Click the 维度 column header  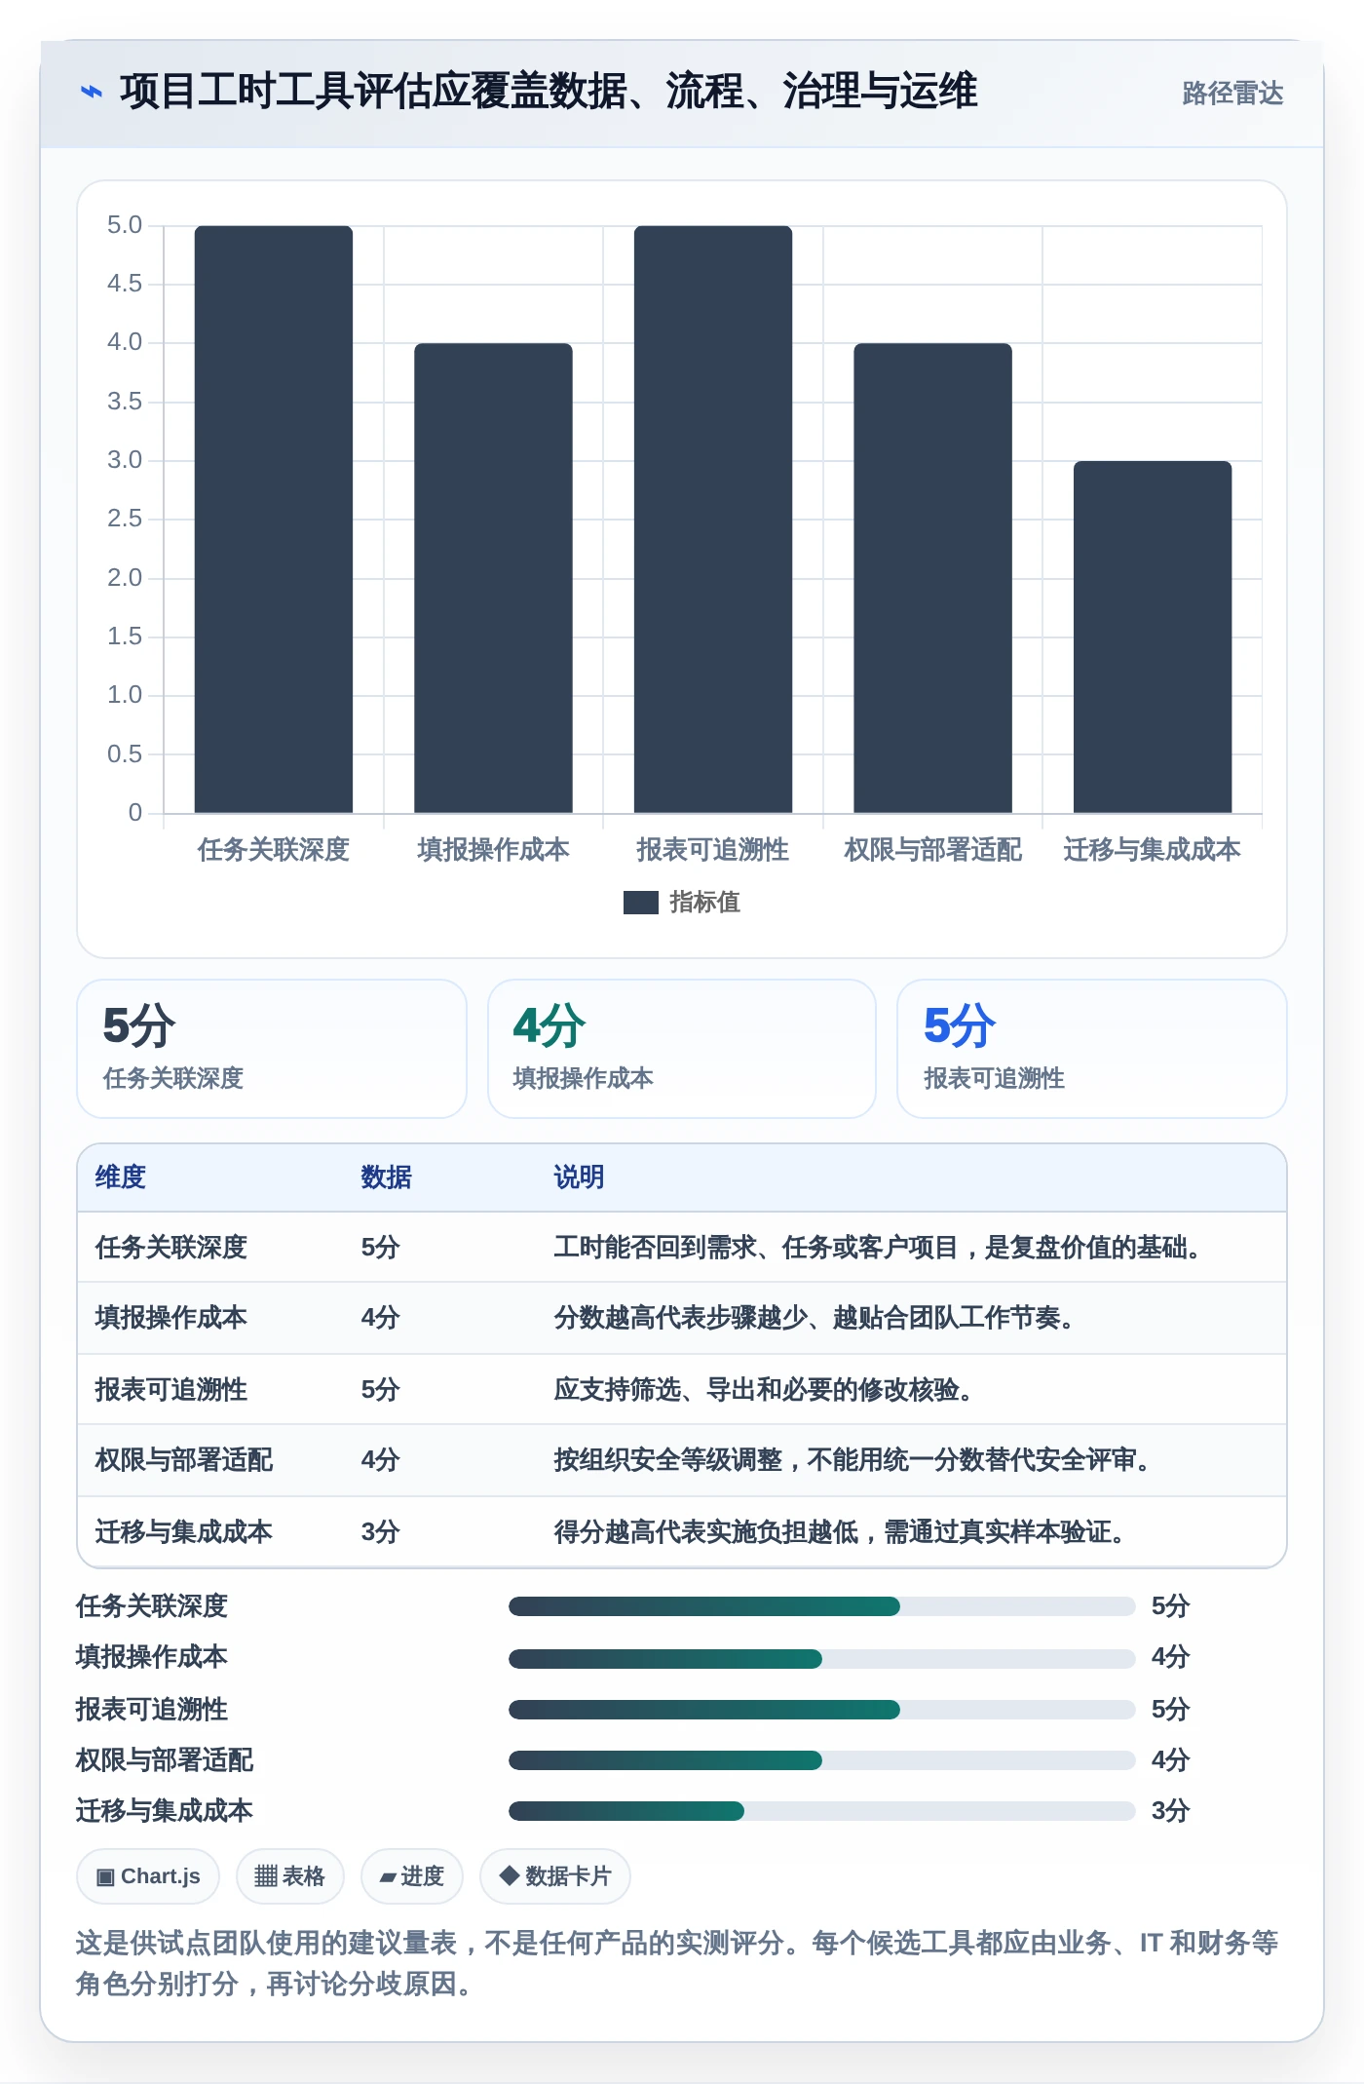pos(121,1177)
